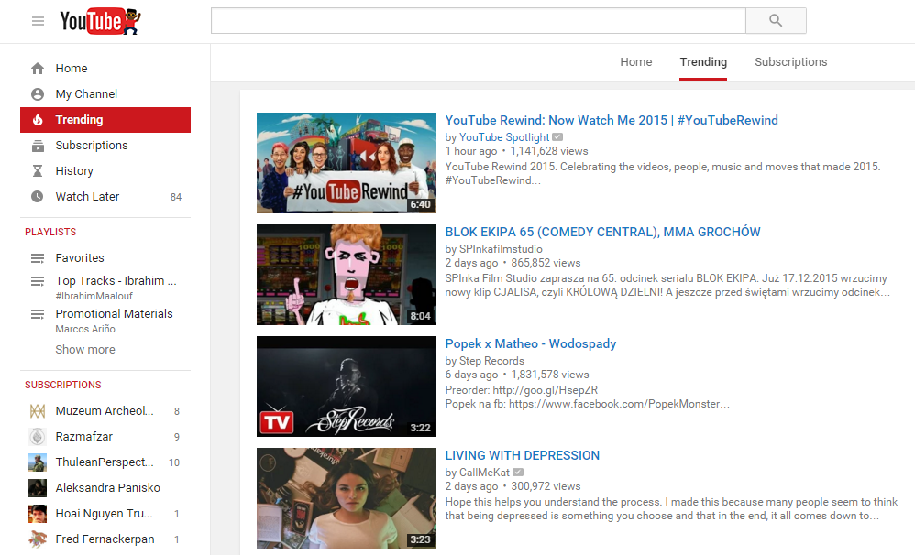Screen dimensions: 915x555
Task: Click "1,141,628 views" text
Action: tap(549, 152)
